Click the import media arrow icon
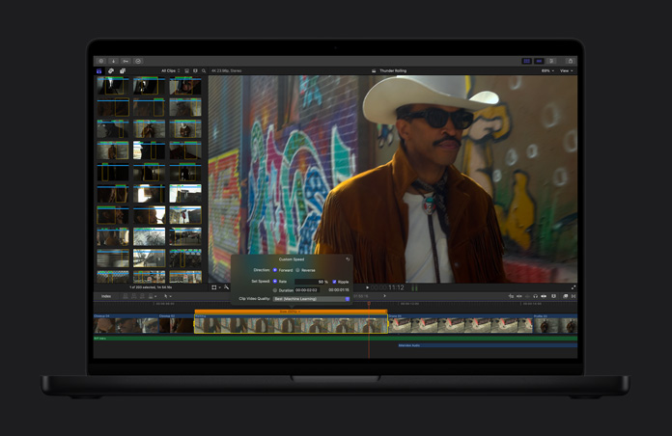Screen dimensions: 672x436 (113, 61)
